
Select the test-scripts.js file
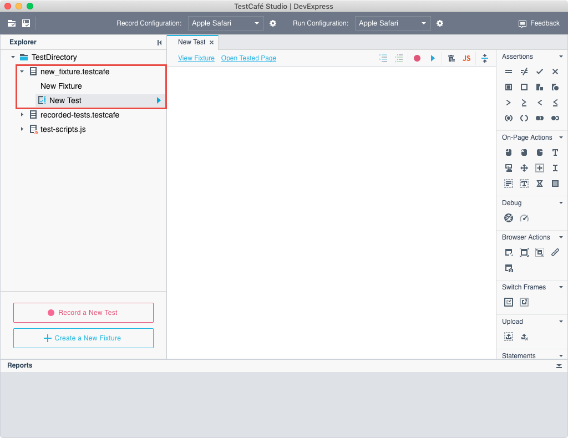(63, 129)
